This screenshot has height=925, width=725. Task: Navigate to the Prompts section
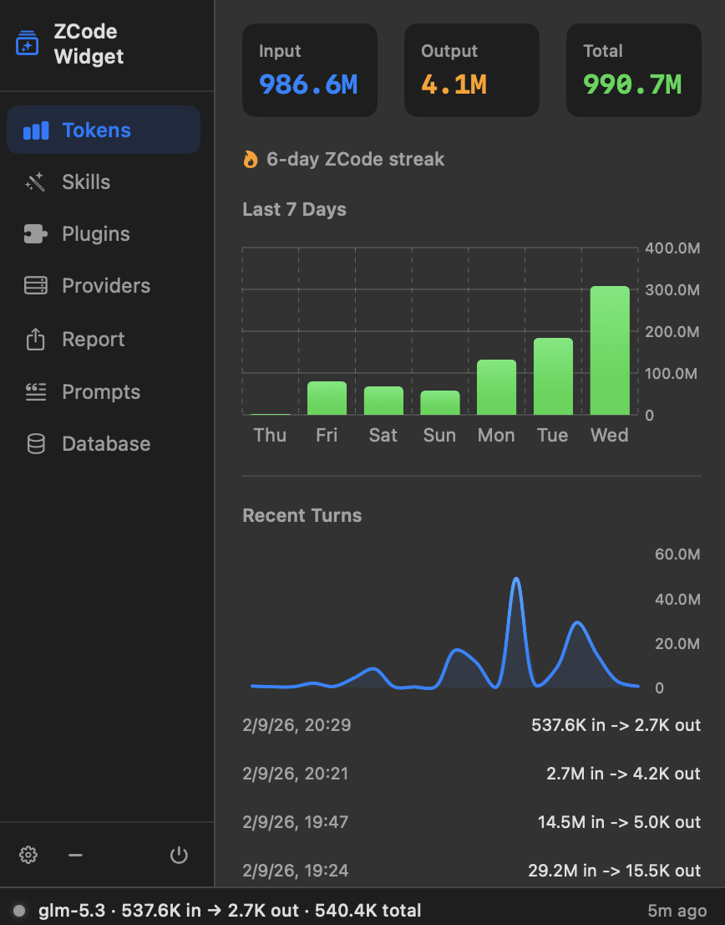click(104, 391)
